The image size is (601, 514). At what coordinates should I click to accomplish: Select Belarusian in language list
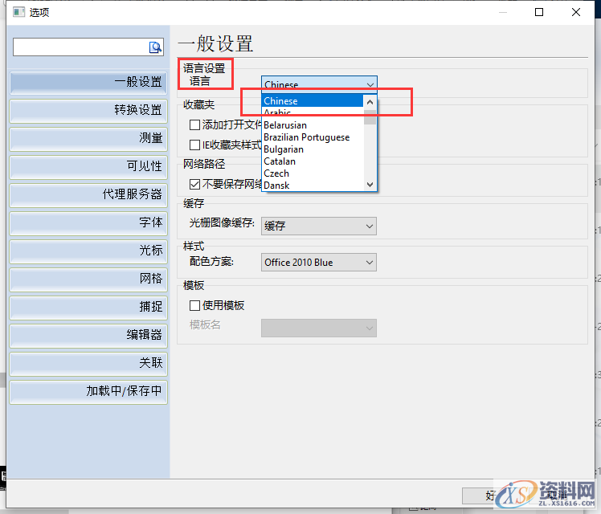(313, 125)
